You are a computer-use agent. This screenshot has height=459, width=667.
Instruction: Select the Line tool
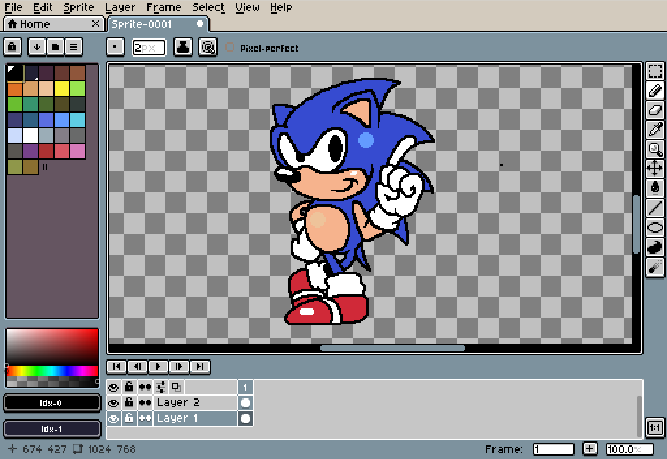click(655, 208)
